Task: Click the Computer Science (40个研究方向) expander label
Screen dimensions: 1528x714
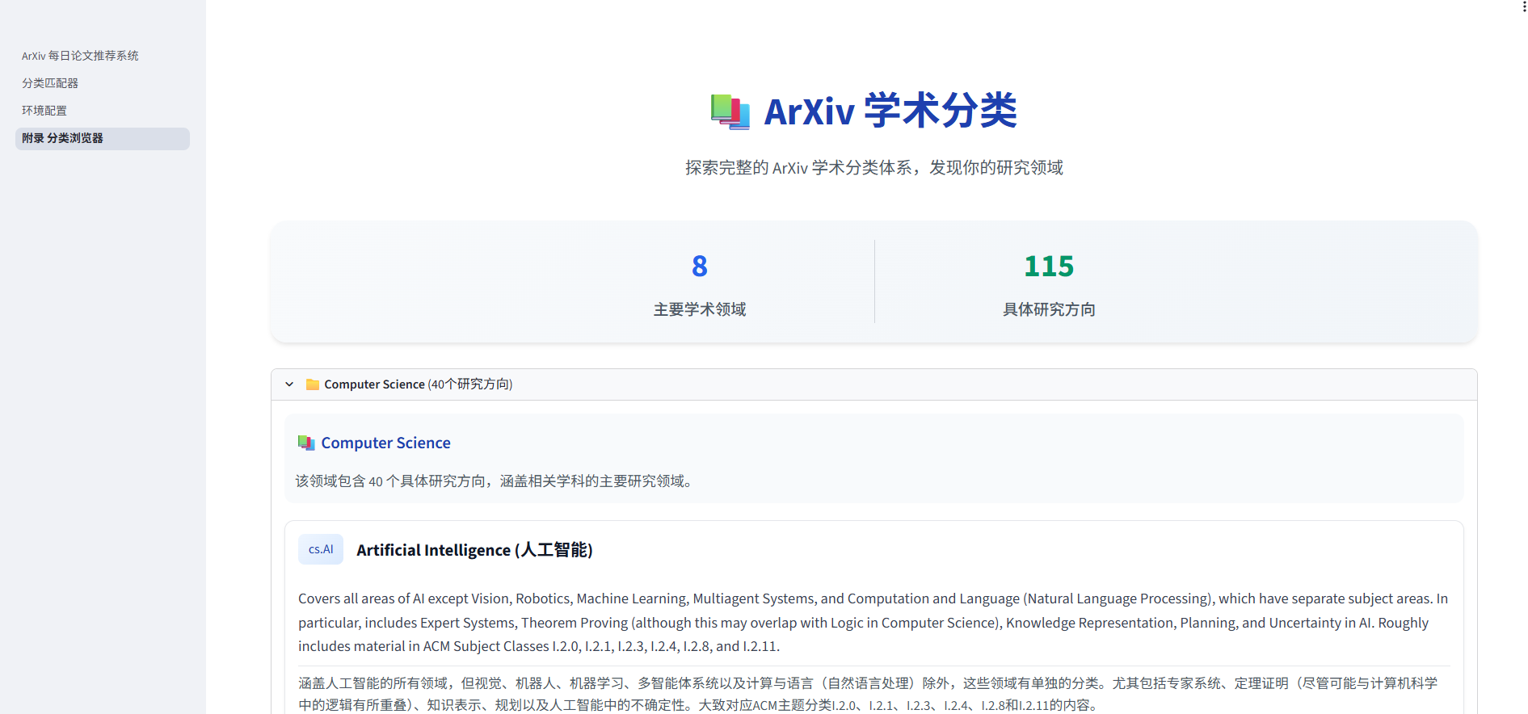Action: (418, 384)
